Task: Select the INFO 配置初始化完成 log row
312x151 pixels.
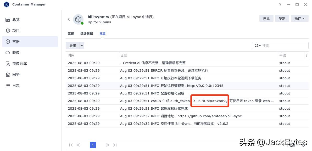Action: (187, 93)
